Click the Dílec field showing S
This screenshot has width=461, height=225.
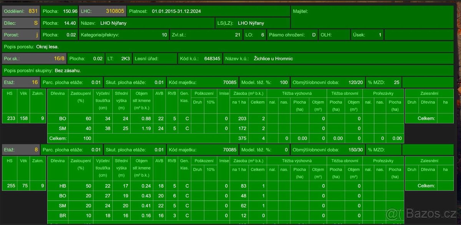pyautogui.click(x=20, y=23)
